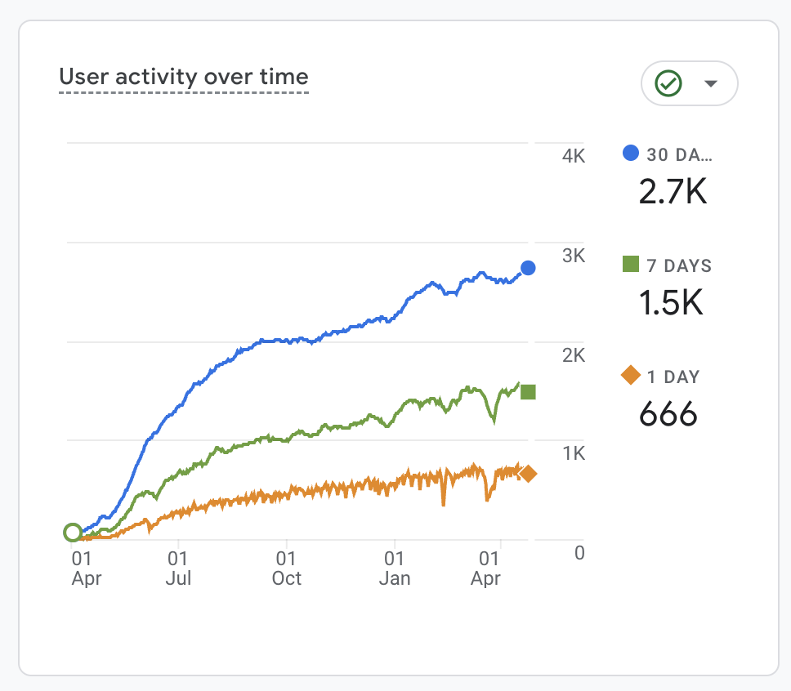Click the blue 30 days legend circle

pyautogui.click(x=631, y=153)
